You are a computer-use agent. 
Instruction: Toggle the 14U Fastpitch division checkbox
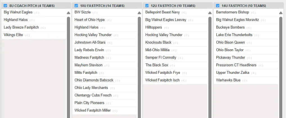coord(218,6)
